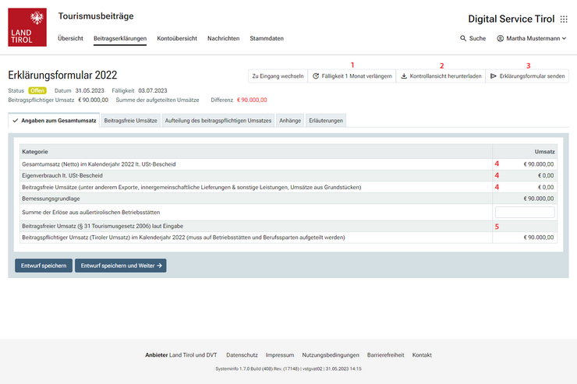Open the Übersicht menu item

pyautogui.click(x=70, y=38)
